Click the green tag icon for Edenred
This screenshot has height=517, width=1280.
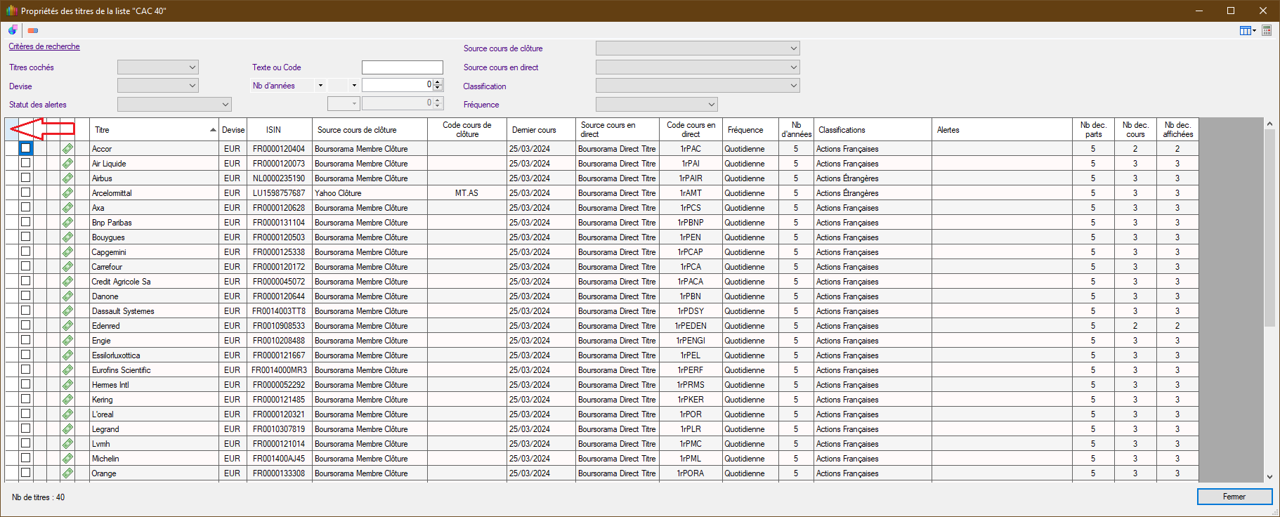point(67,326)
